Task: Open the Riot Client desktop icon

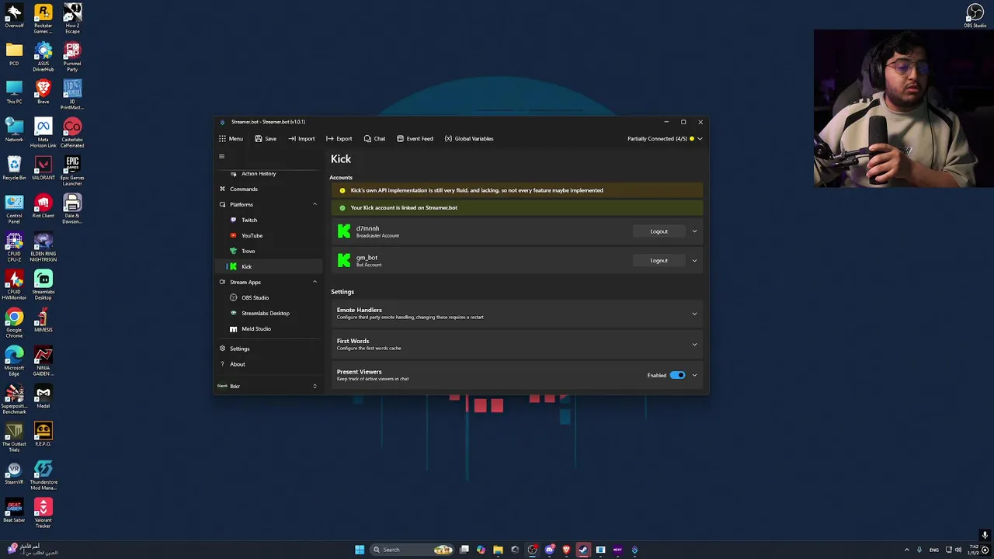Action: (x=43, y=206)
